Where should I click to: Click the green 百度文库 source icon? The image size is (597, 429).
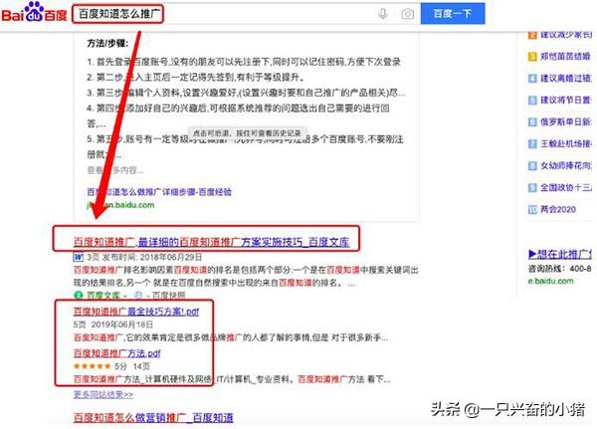click(78, 296)
